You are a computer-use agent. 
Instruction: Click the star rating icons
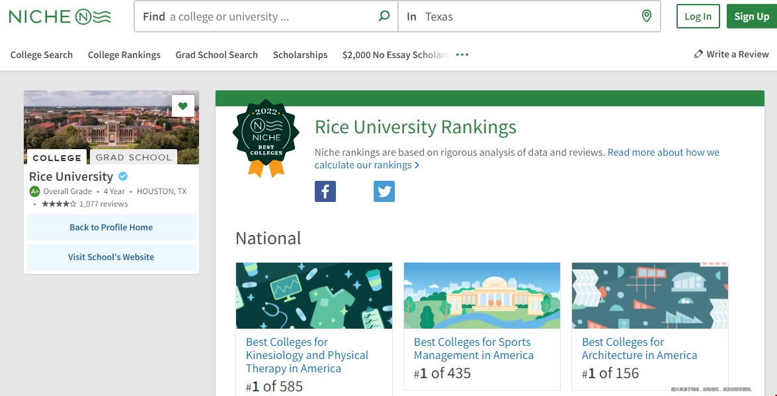tap(59, 204)
